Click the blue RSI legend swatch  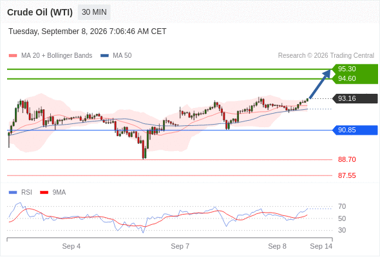point(13,193)
